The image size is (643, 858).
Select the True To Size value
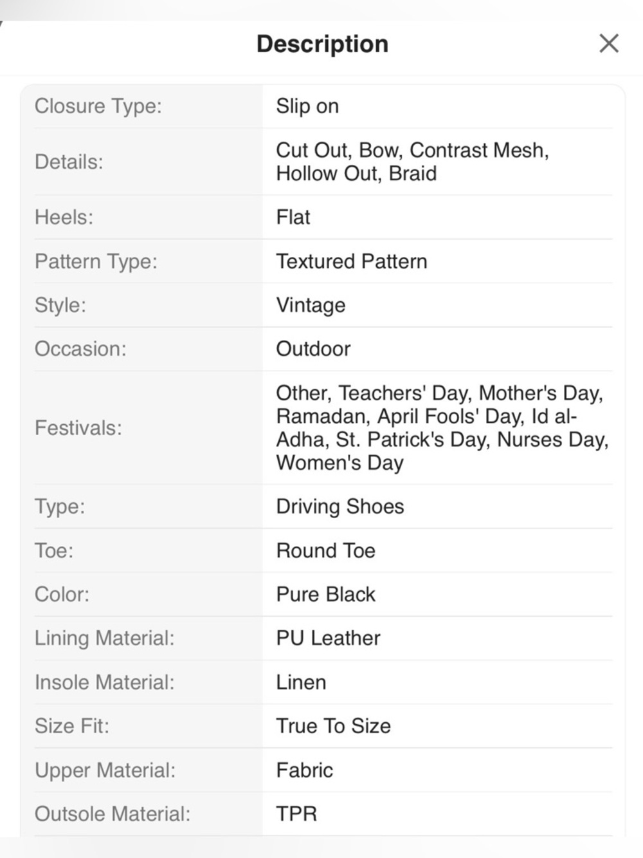click(x=333, y=726)
